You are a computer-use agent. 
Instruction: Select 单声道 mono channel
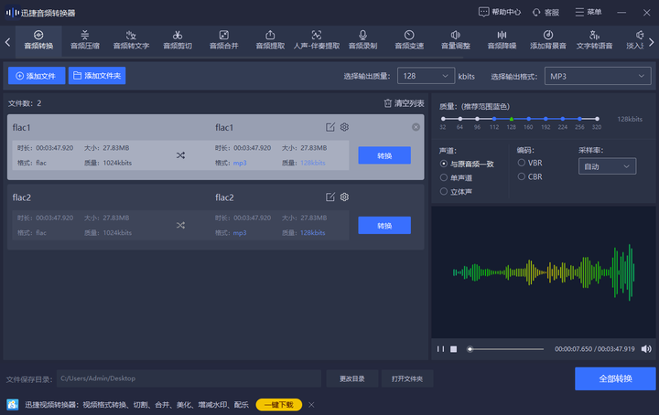click(x=456, y=178)
